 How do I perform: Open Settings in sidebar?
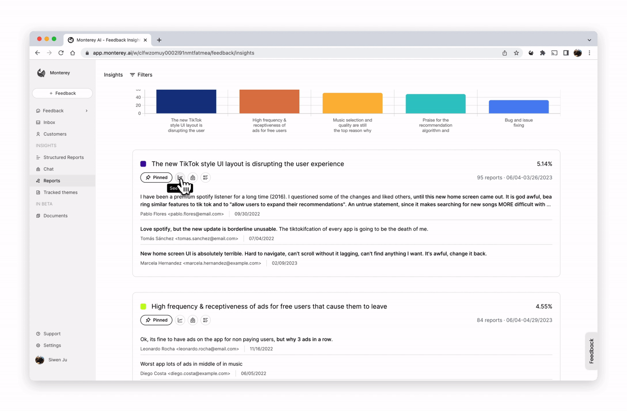point(52,345)
